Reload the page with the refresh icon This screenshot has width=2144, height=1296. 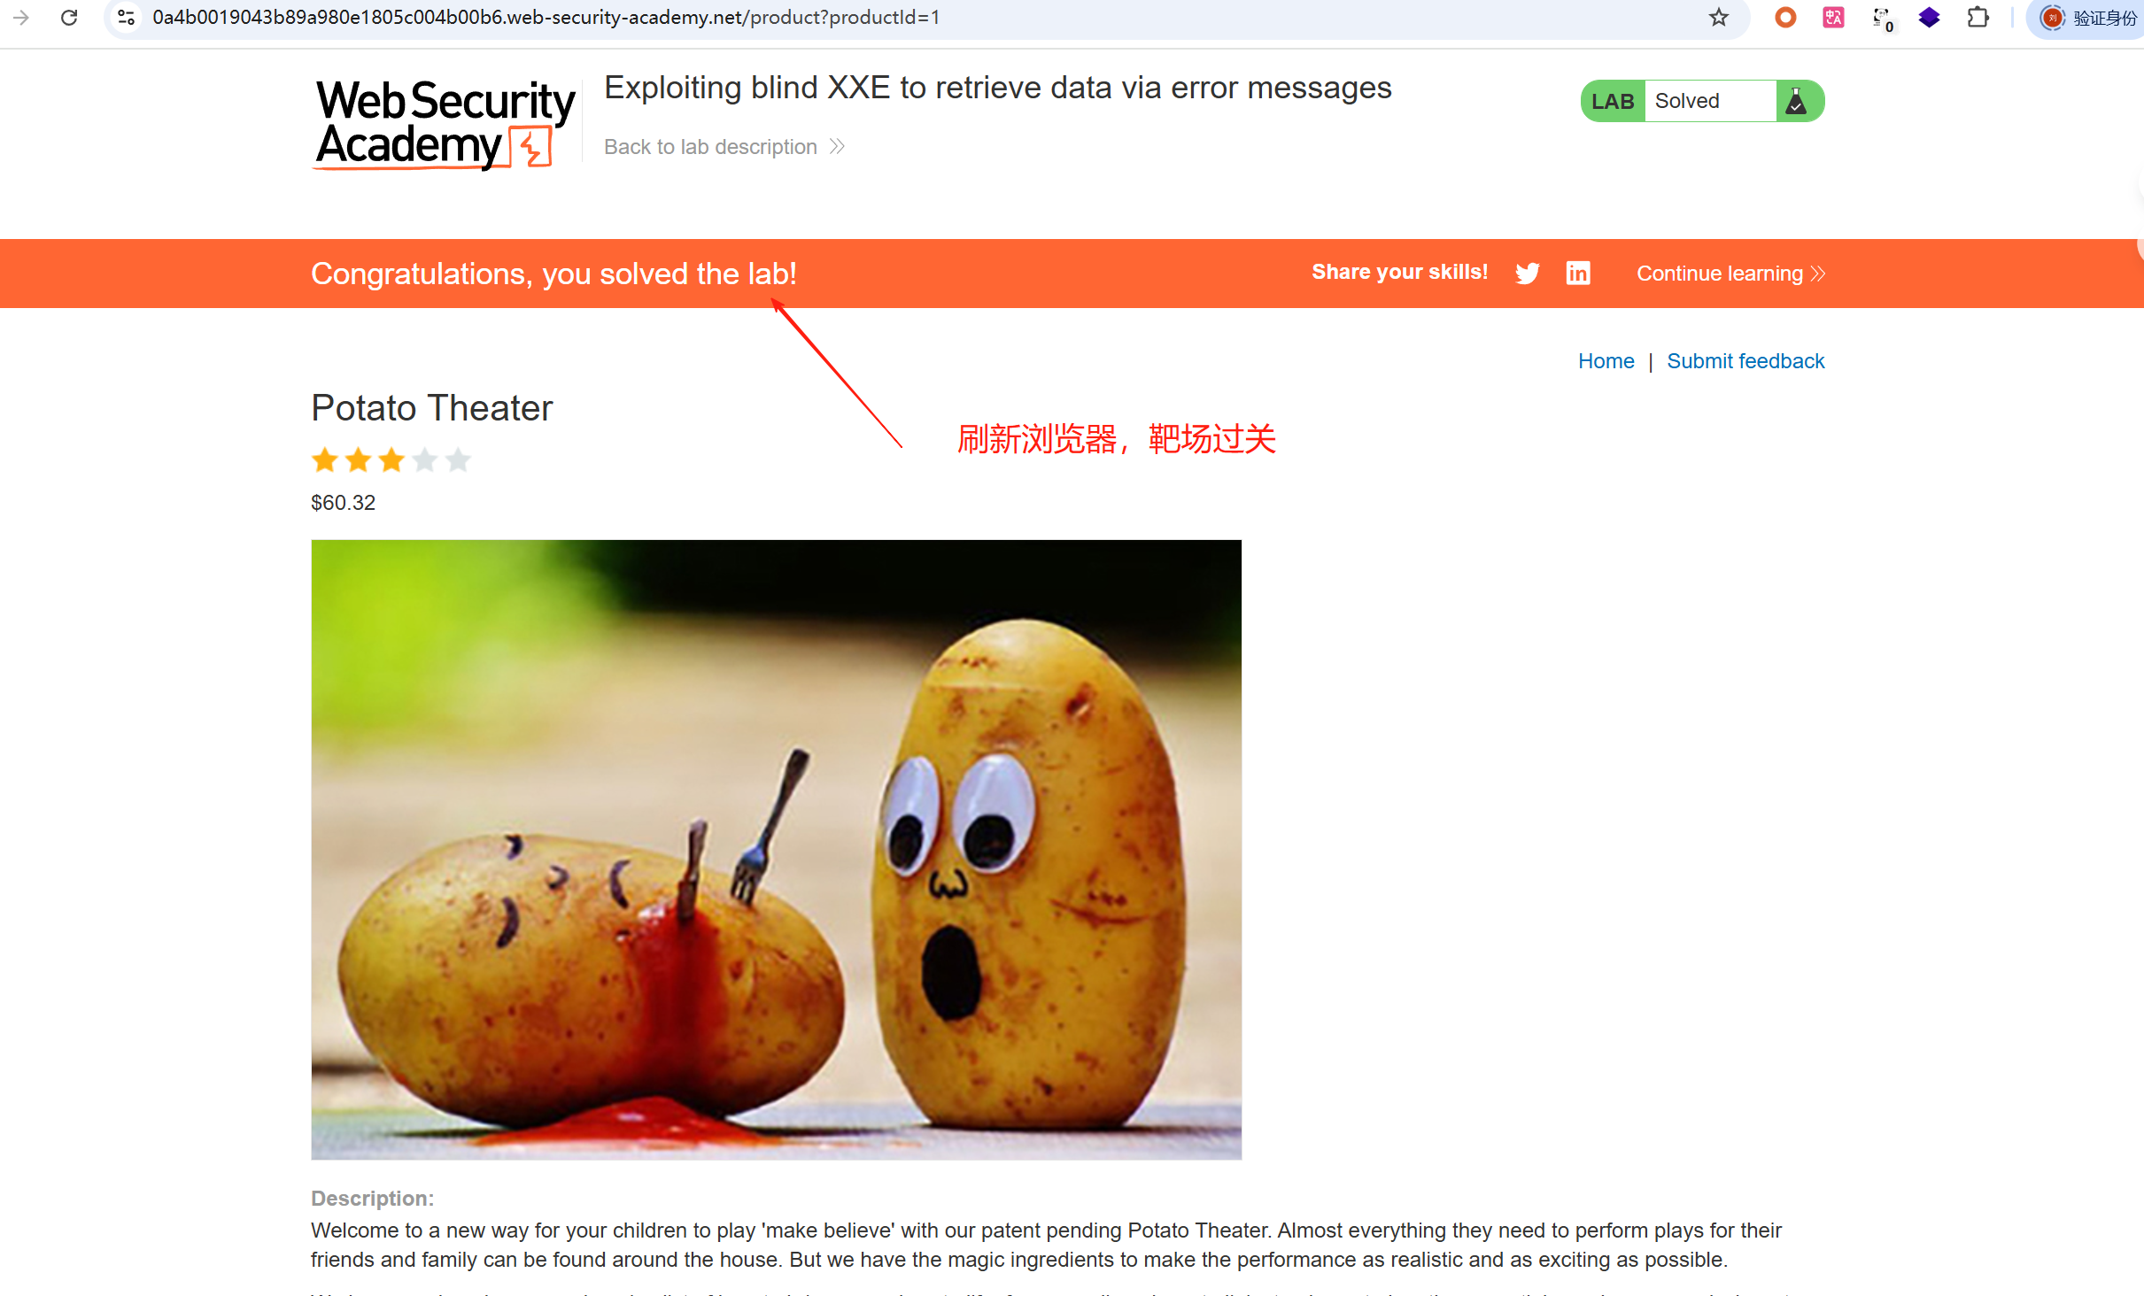coord(69,18)
